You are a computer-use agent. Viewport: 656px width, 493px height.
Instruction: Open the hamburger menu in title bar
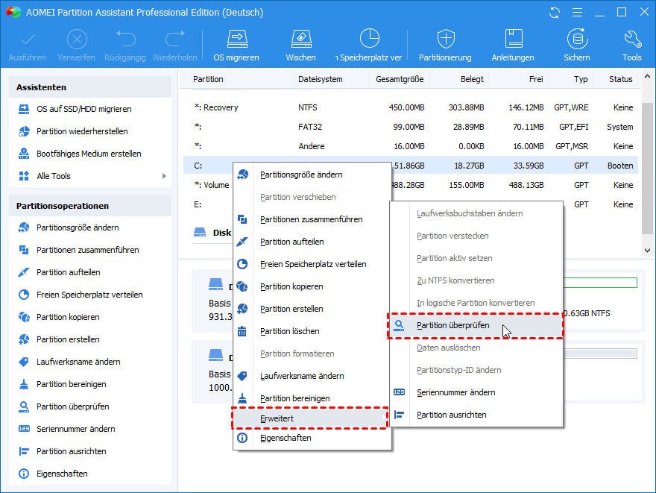click(577, 13)
